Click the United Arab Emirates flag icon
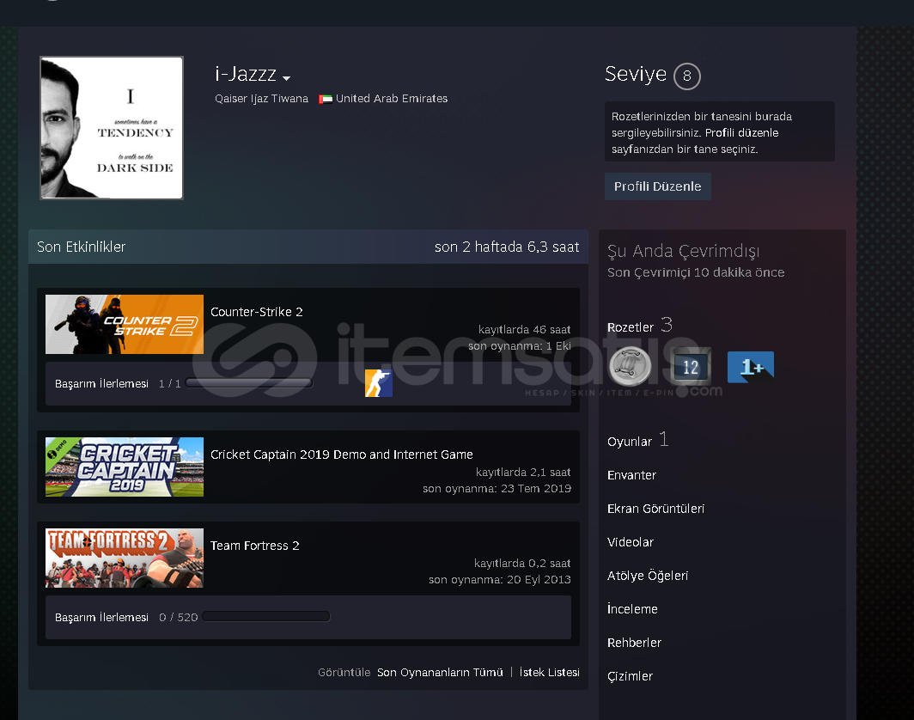The height and width of the screenshot is (720, 914). pyautogui.click(x=326, y=99)
